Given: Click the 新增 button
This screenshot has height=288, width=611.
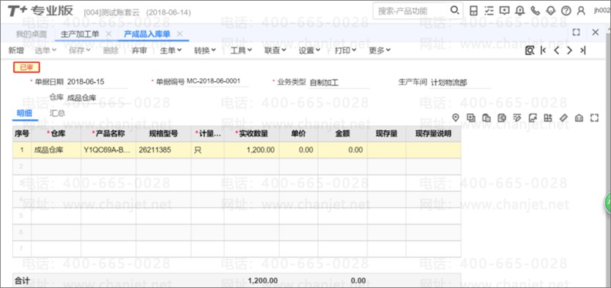Looking at the screenshot, I should (16, 50).
